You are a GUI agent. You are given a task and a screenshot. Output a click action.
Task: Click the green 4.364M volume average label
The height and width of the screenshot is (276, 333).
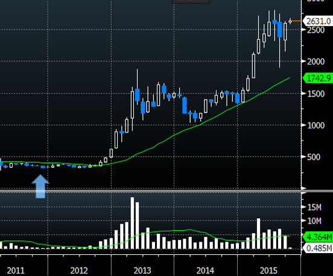click(x=317, y=237)
